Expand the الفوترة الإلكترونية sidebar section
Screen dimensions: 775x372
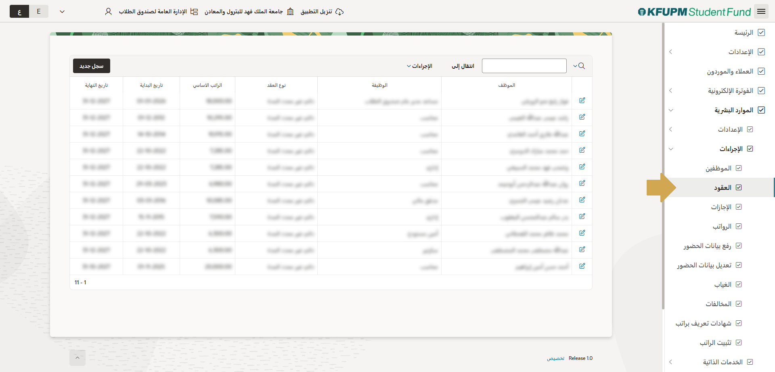(x=671, y=91)
